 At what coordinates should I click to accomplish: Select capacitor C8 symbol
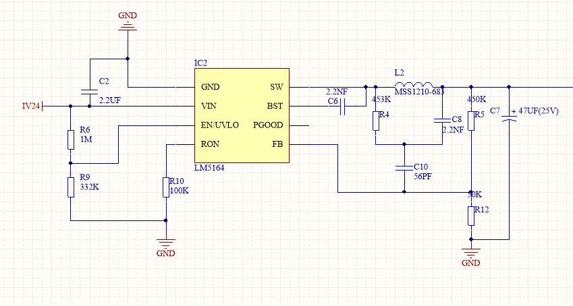coord(442,120)
